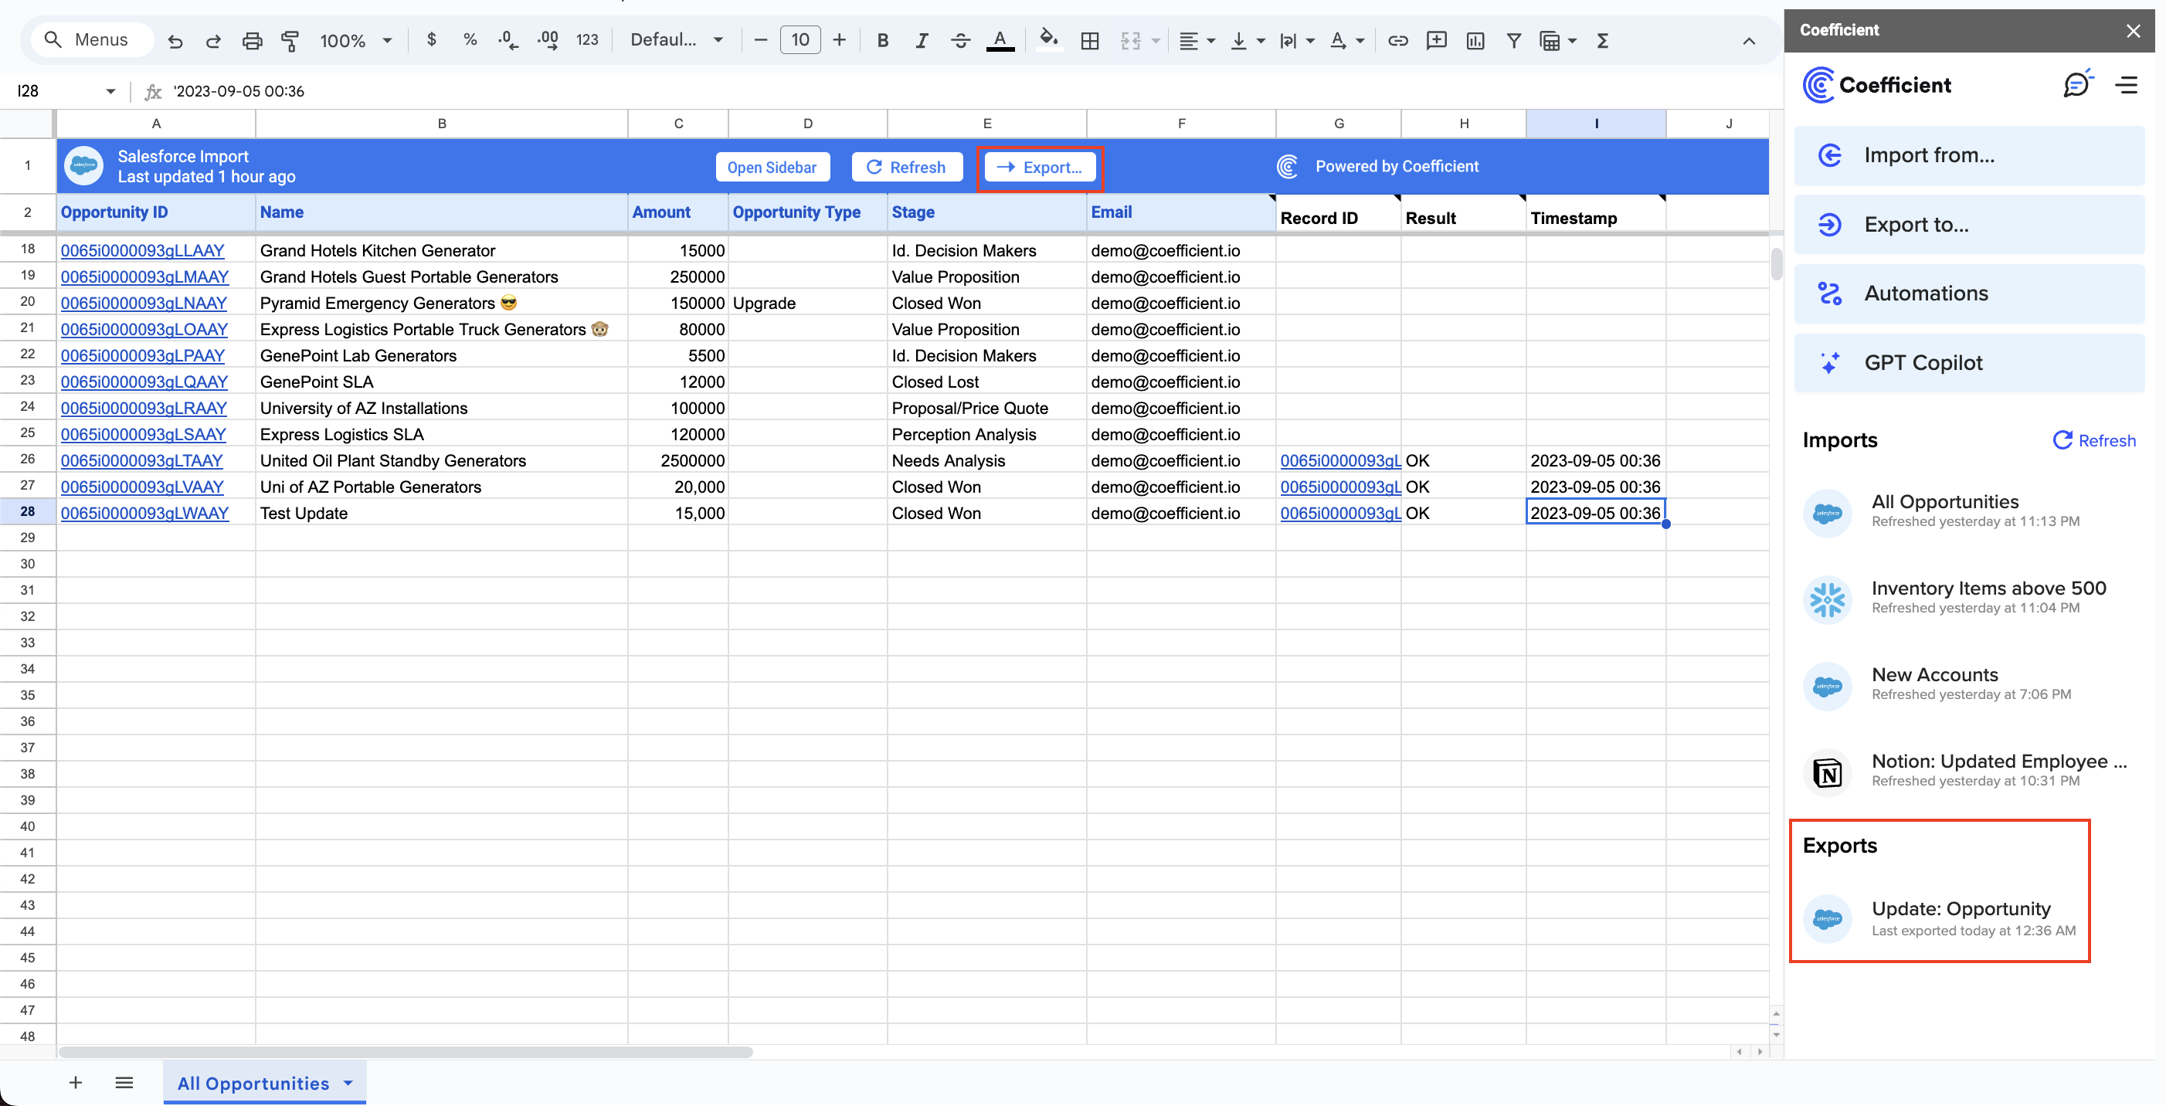Open the zoom 100% dropdown
This screenshot has width=2166, height=1106.
pos(355,40)
